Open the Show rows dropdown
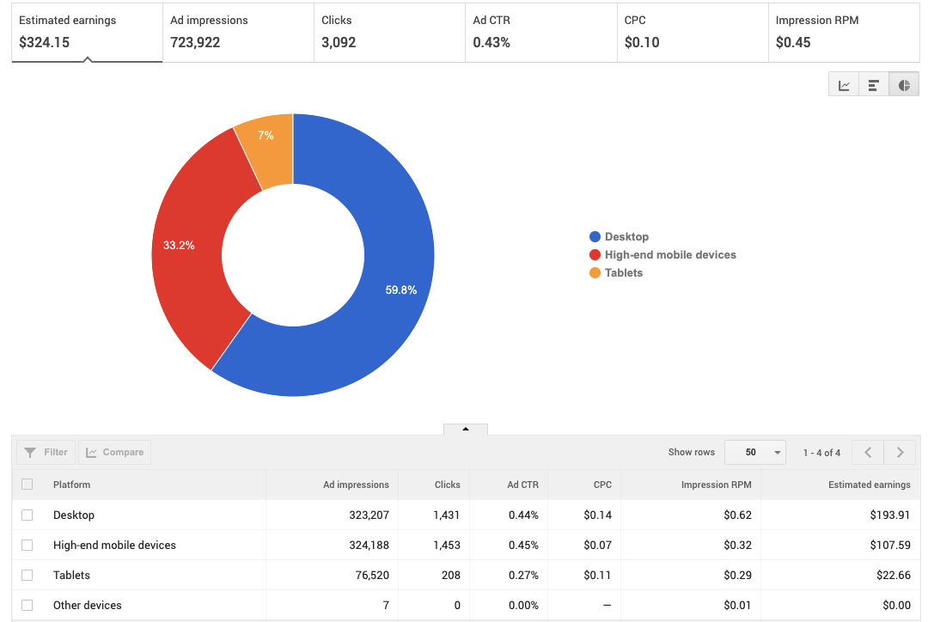The height and width of the screenshot is (622, 928). coord(754,451)
